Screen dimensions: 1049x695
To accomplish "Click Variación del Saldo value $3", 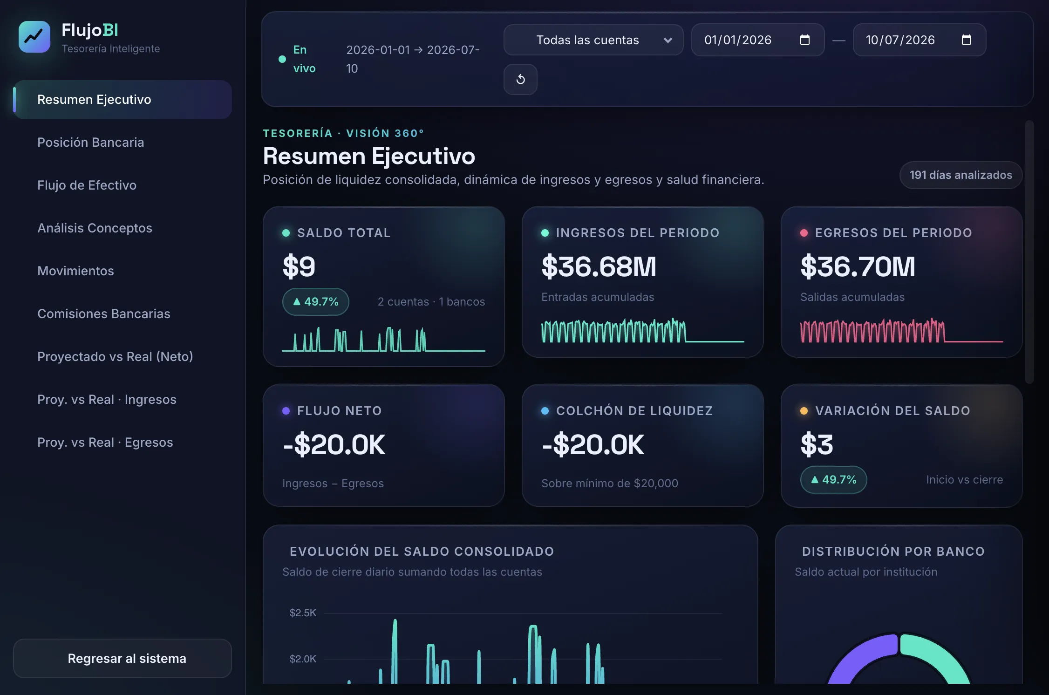I will click(817, 445).
